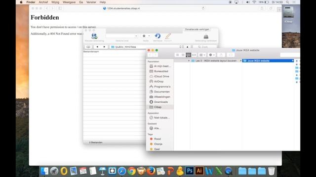This screenshot has width=316, height=177.
Task: Open the Wijzig menu
Action: point(55,2)
